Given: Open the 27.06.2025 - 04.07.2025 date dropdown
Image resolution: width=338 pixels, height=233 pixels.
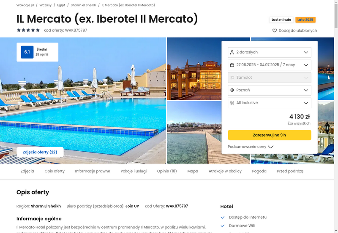Looking at the screenshot, I should click(269, 65).
